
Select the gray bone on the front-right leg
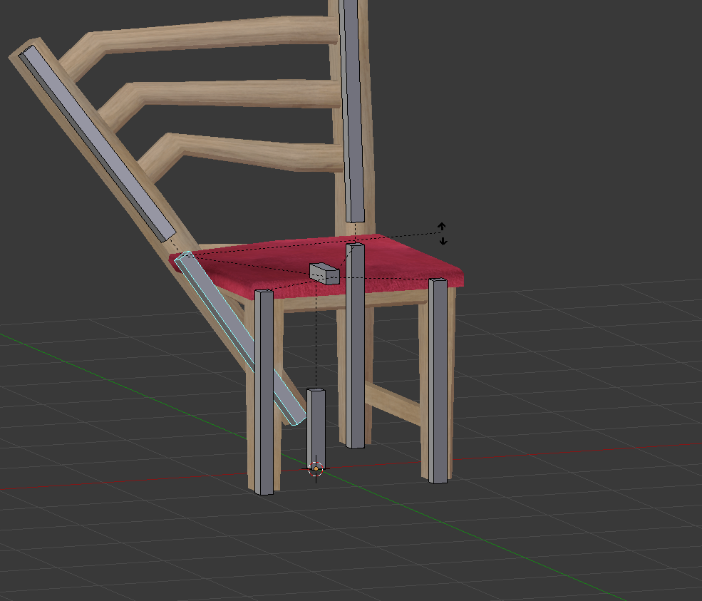point(438,378)
